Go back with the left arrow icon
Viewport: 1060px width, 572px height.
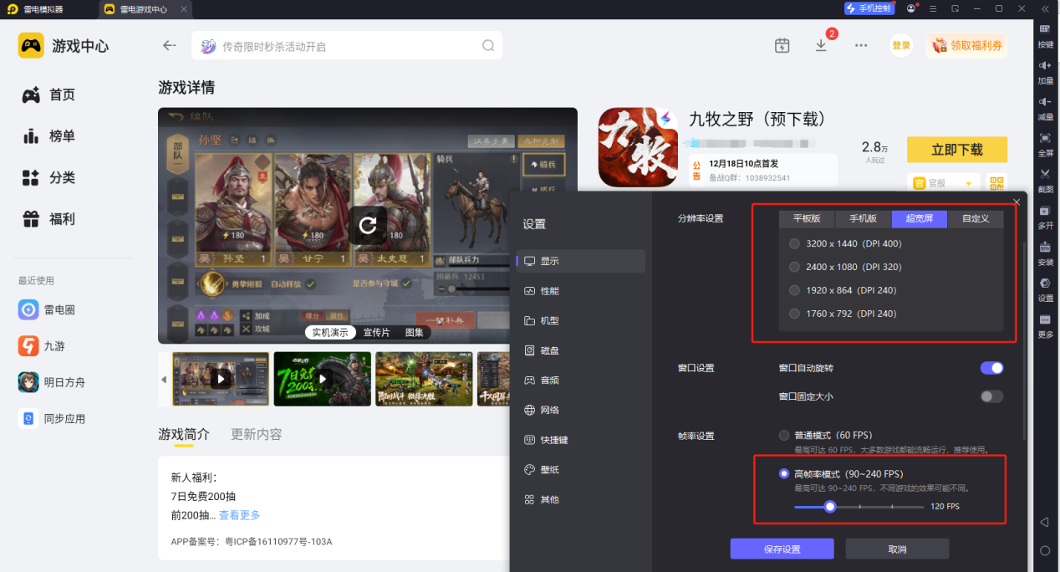pyautogui.click(x=170, y=46)
